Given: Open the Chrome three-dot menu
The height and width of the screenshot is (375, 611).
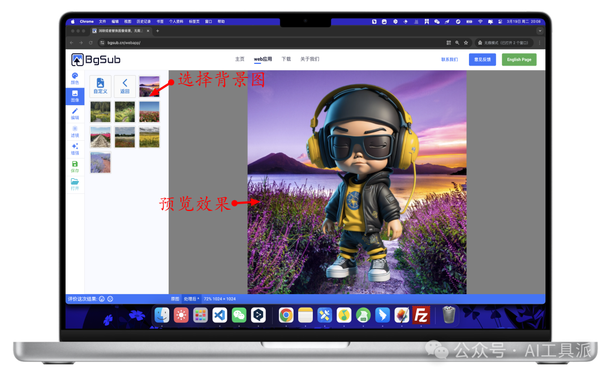Looking at the screenshot, I should (540, 43).
